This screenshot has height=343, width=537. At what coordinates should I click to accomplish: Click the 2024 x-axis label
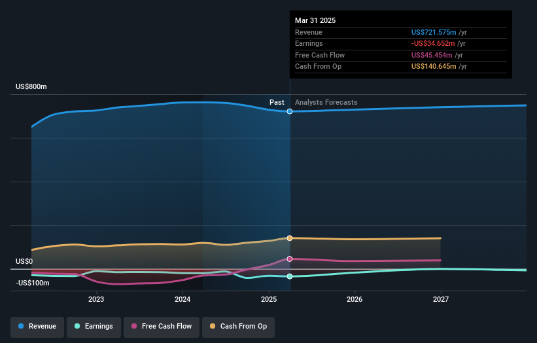[x=182, y=300]
